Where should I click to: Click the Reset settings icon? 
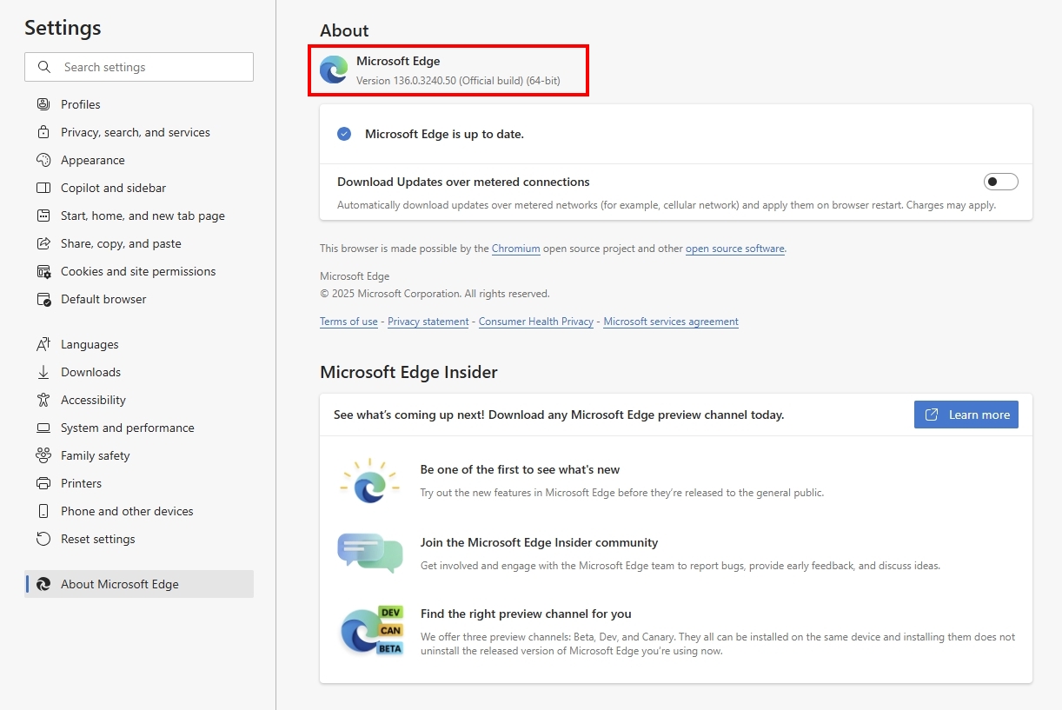[43, 539]
